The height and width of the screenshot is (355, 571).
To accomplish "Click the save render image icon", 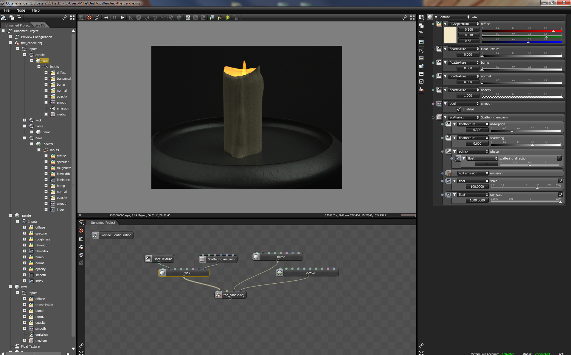I will tap(212, 18).
